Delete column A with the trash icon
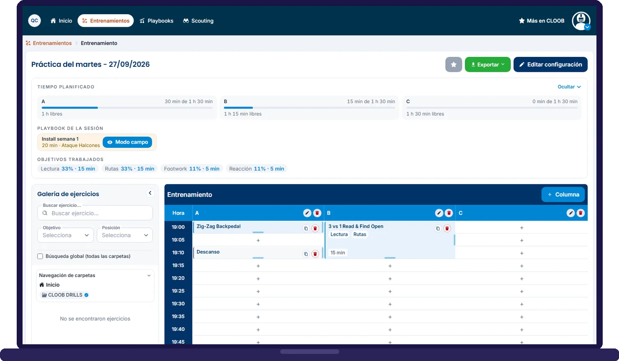Image resolution: width=619 pixels, height=361 pixels. pos(317,213)
